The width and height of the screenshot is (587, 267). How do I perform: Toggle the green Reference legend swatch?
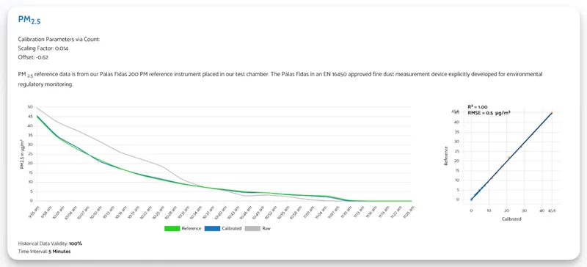point(172,228)
